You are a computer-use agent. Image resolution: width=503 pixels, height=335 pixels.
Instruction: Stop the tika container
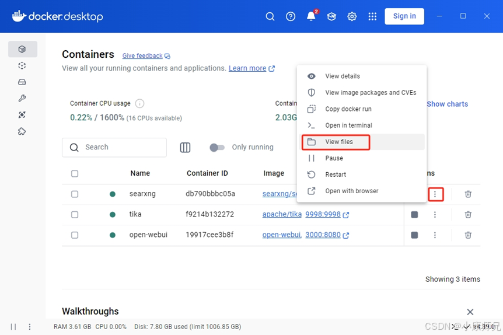point(414,215)
